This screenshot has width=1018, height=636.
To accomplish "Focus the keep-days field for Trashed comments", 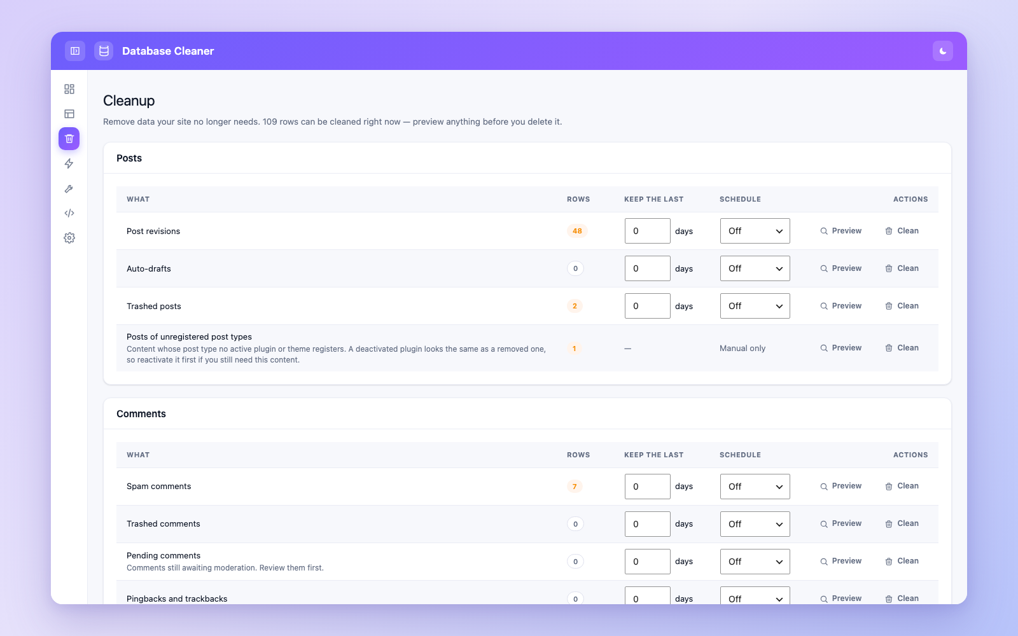I will click(x=648, y=524).
